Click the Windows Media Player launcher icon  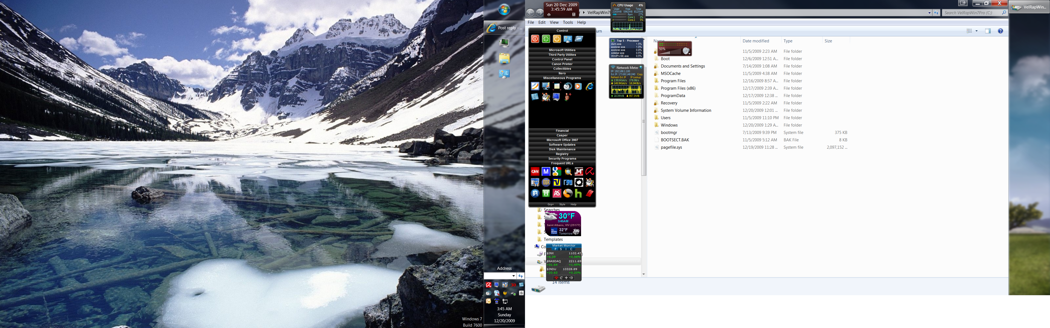pyautogui.click(x=578, y=86)
